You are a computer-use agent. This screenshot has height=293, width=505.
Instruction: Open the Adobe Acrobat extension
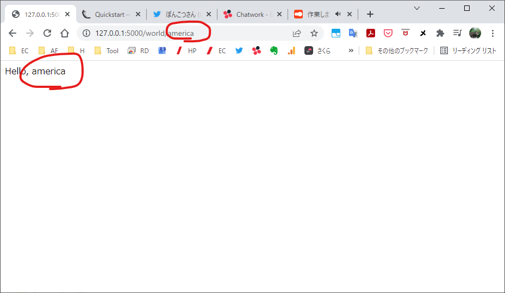tap(371, 33)
